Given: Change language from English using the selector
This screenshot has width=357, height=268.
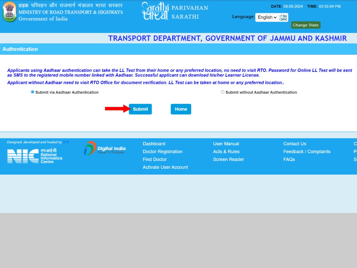Looking at the screenshot, I should (x=267, y=17).
